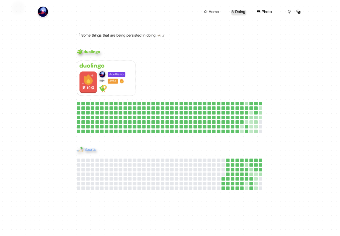Screen dimensions: 340x236
Task: Click the orange 395d streak badge
Action: click(113, 81)
